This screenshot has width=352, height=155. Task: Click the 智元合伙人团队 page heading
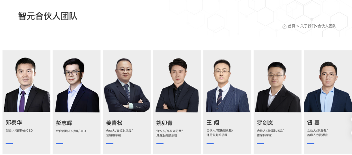point(48,16)
